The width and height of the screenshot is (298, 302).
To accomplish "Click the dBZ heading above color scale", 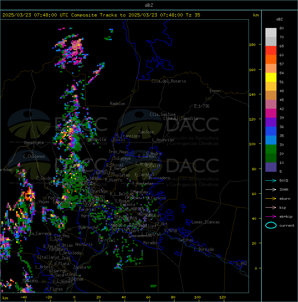I will click(x=279, y=19).
